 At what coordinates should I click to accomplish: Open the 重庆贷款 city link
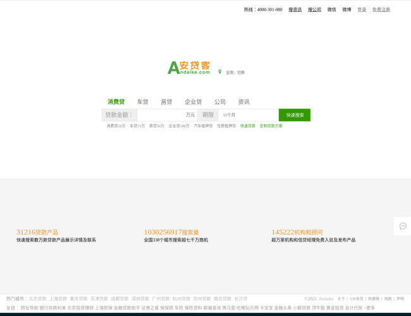click(78, 299)
